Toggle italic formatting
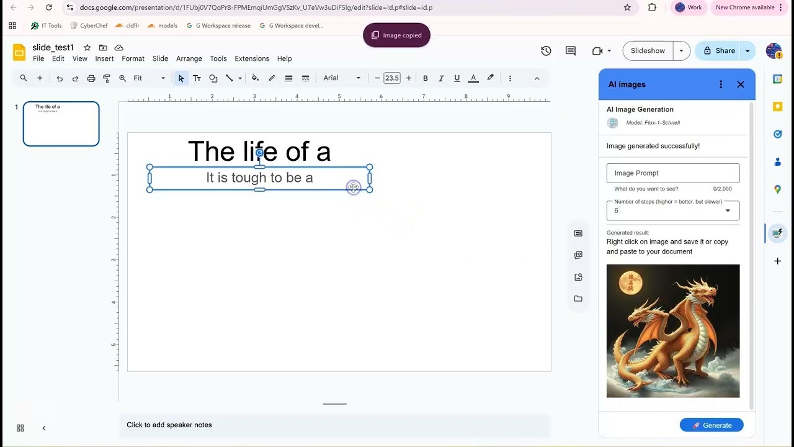Screen dimensions: 794x447 point(441,78)
